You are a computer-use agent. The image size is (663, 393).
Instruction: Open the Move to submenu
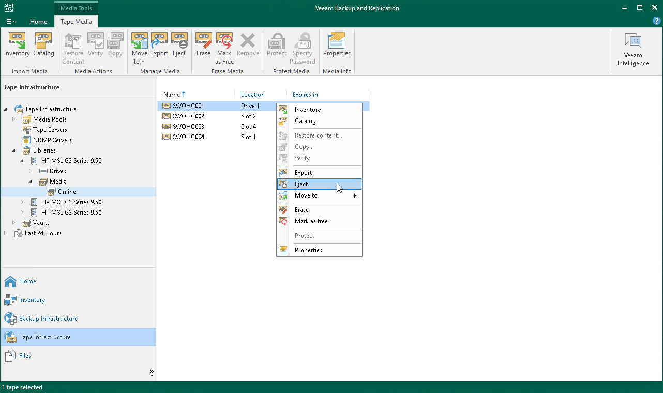[x=319, y=195]
